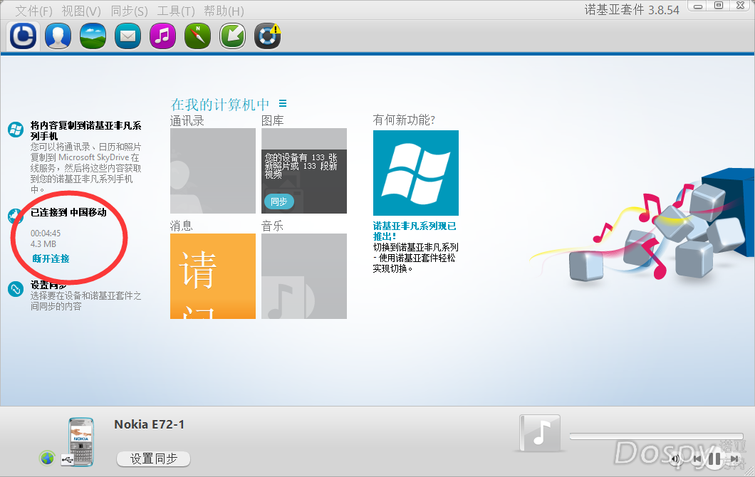Open the 音乐 music tile
The height and width of the screenshot is (477, 755).
click(304, 276)
